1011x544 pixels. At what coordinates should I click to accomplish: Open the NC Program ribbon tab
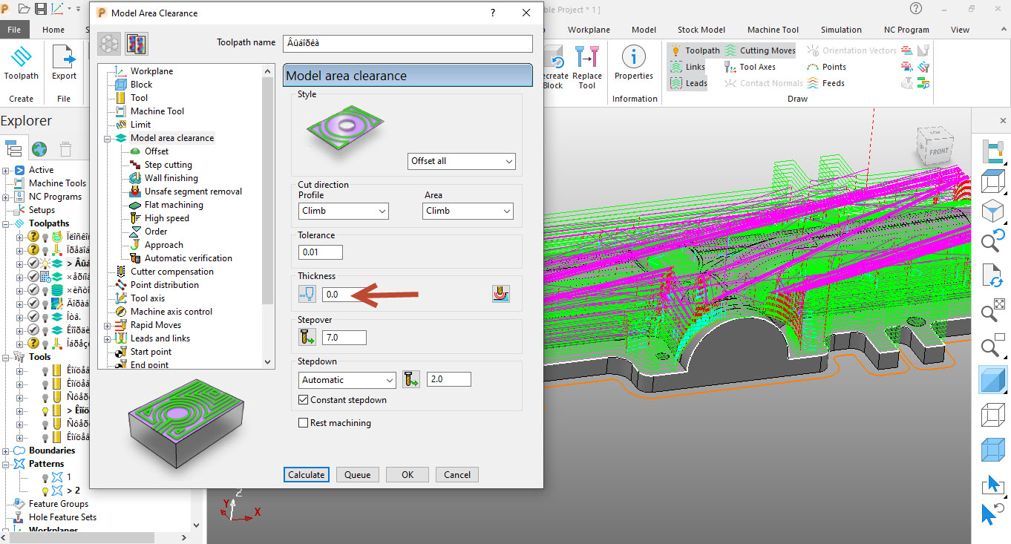coord(906,30)
